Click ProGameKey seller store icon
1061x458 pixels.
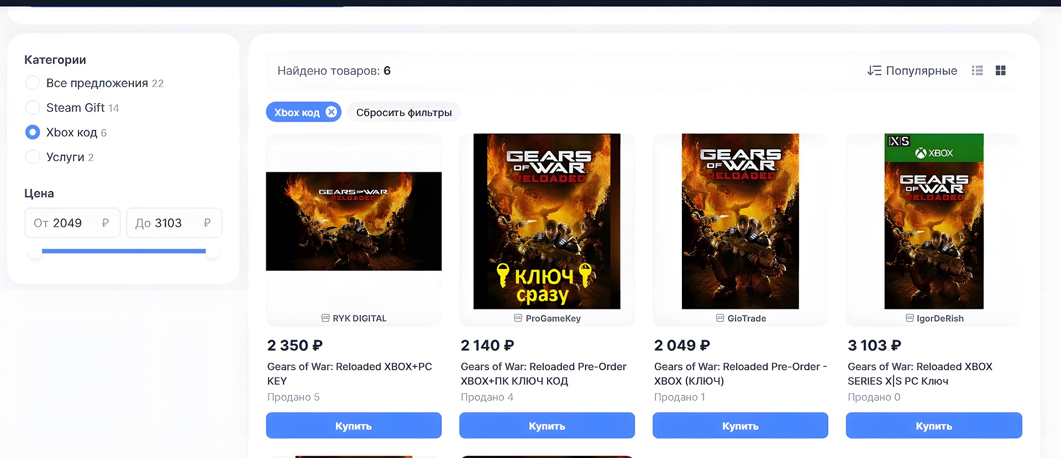click(518, 318)
